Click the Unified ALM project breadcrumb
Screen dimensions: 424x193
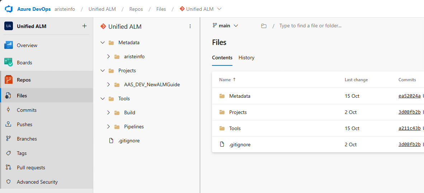click(102, 9)
